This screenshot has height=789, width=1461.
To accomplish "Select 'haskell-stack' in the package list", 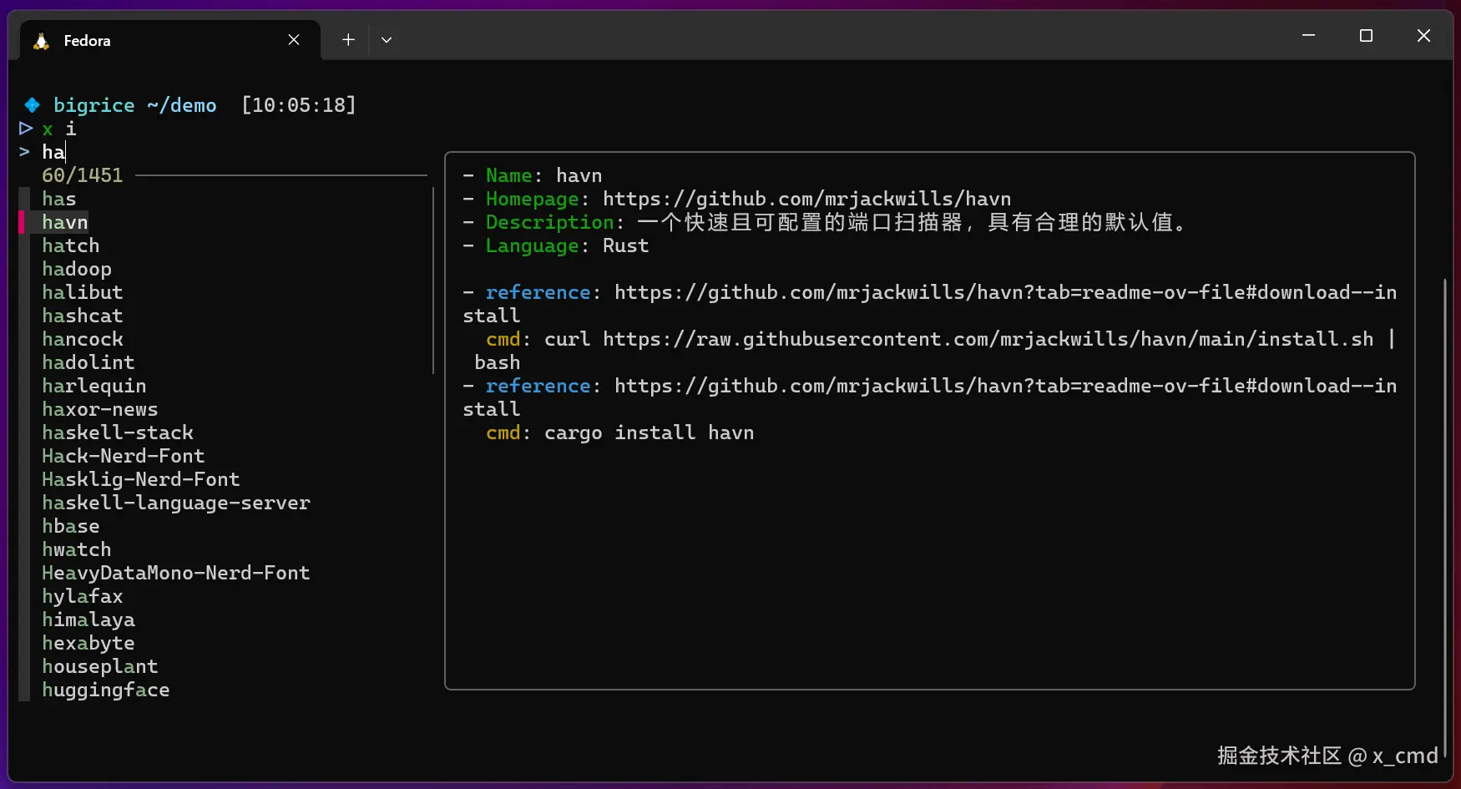I will coord(118,432).
